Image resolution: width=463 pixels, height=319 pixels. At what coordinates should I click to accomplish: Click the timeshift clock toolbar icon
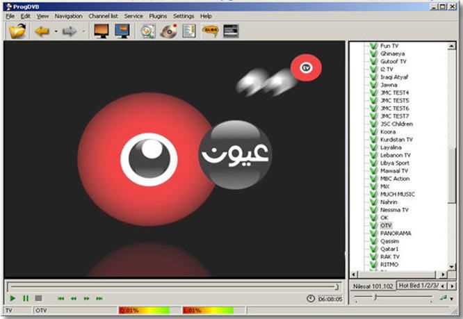click(x=147, y=31)
